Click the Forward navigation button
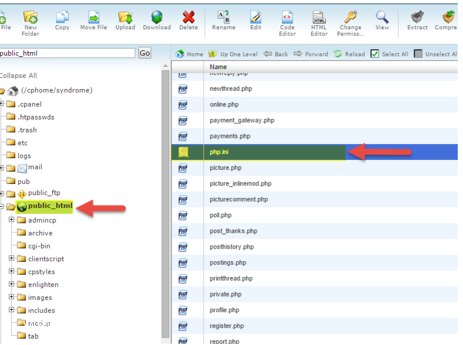 pos(311,54)
